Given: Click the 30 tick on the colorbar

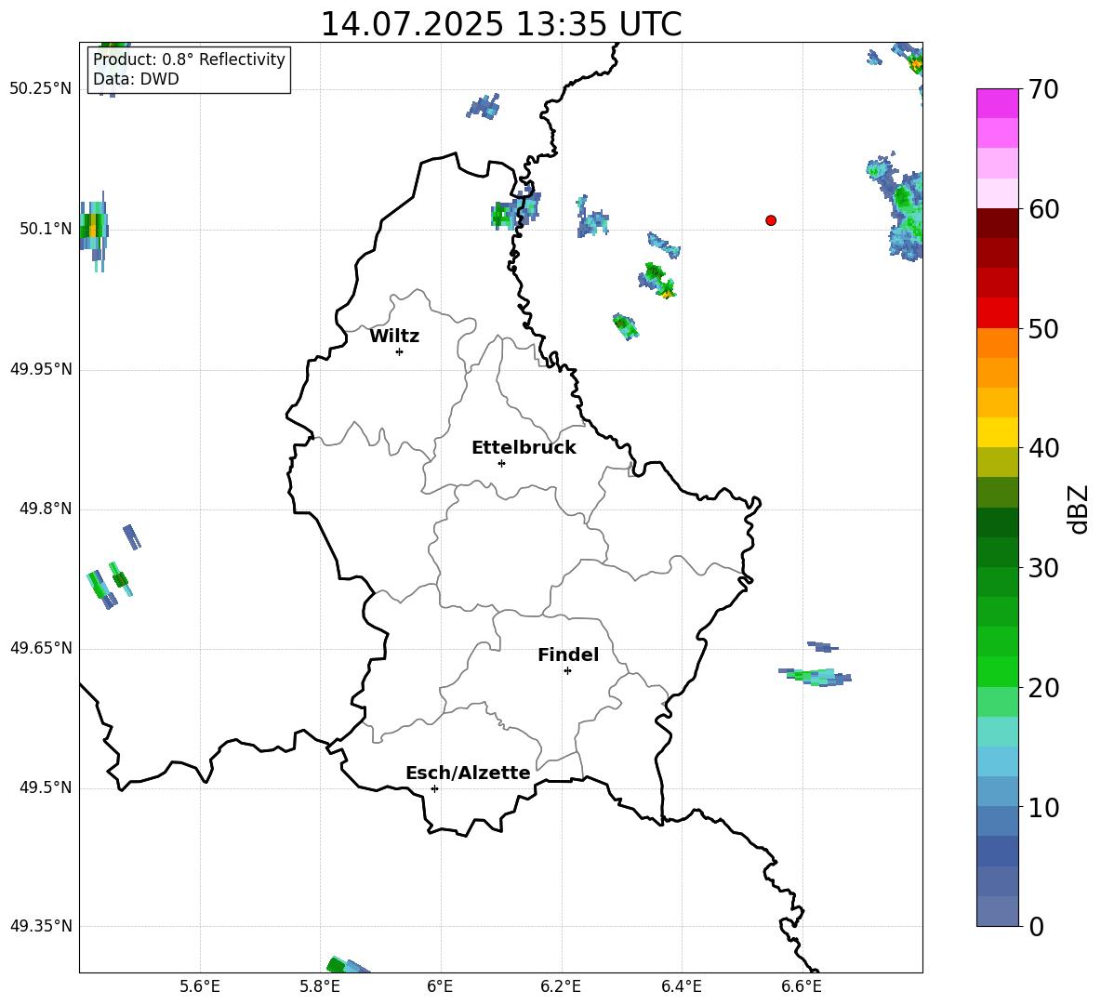Looking at the screenshot, I should (x=1042, y=568).
